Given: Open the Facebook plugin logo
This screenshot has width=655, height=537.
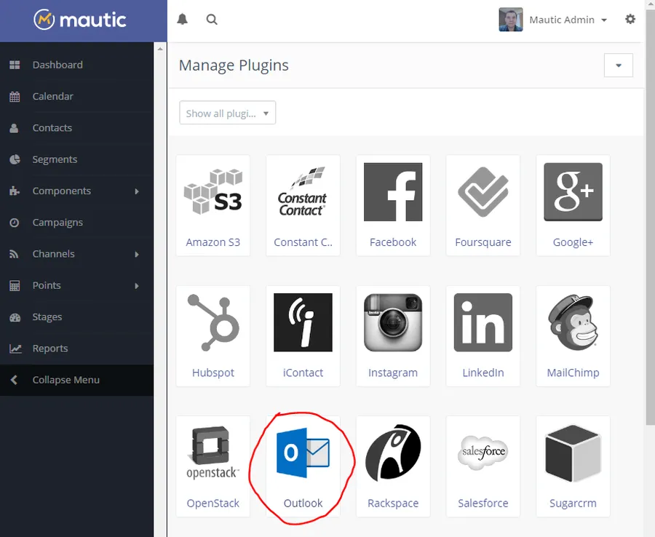Looking at the screenshot, I should tap(393, 192).
